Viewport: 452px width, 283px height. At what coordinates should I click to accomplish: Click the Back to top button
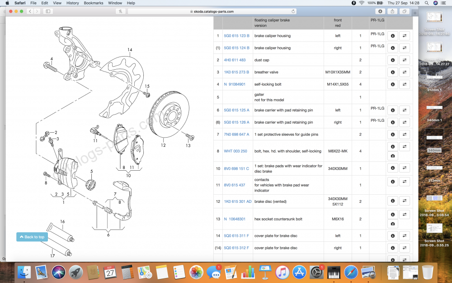32,237
